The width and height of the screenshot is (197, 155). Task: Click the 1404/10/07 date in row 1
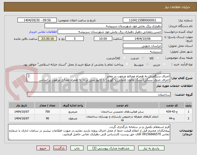(x=22, y=112)
